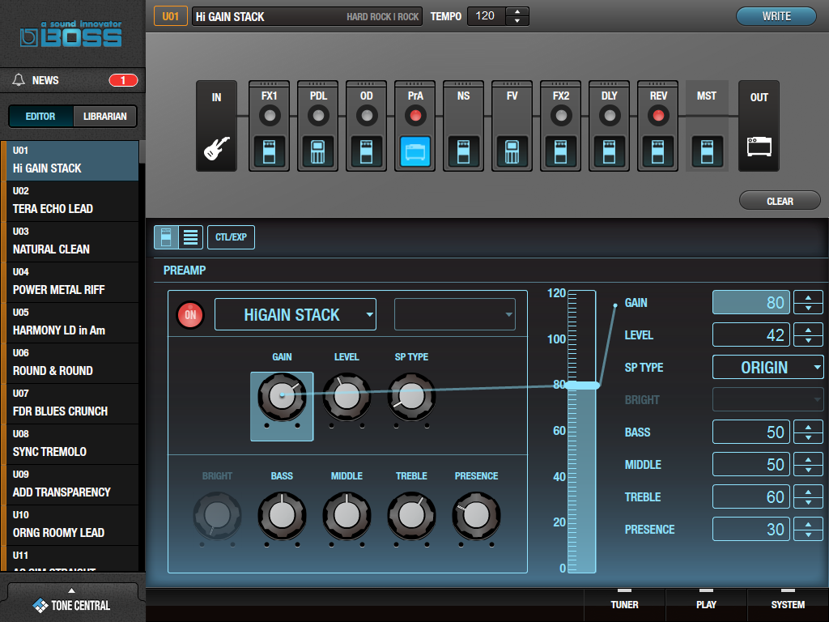Turn off the PrA effect indicator
This screenshot has height=622, width=829.
pyautogui.click(x=415, y=115)
